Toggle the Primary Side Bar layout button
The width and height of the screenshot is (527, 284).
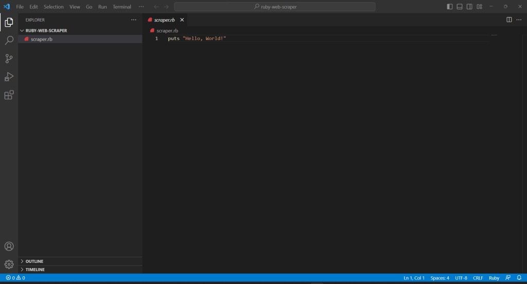tap(450, 7)
